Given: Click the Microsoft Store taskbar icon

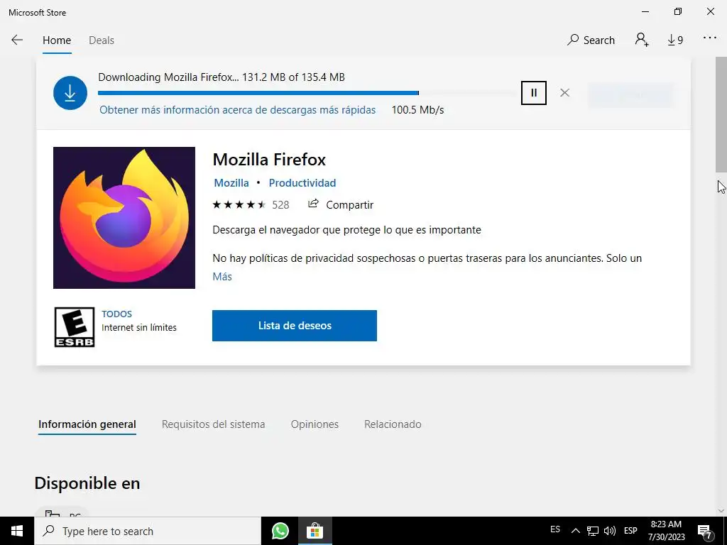Looking at the screenshot, I should [x=315, y=531].
